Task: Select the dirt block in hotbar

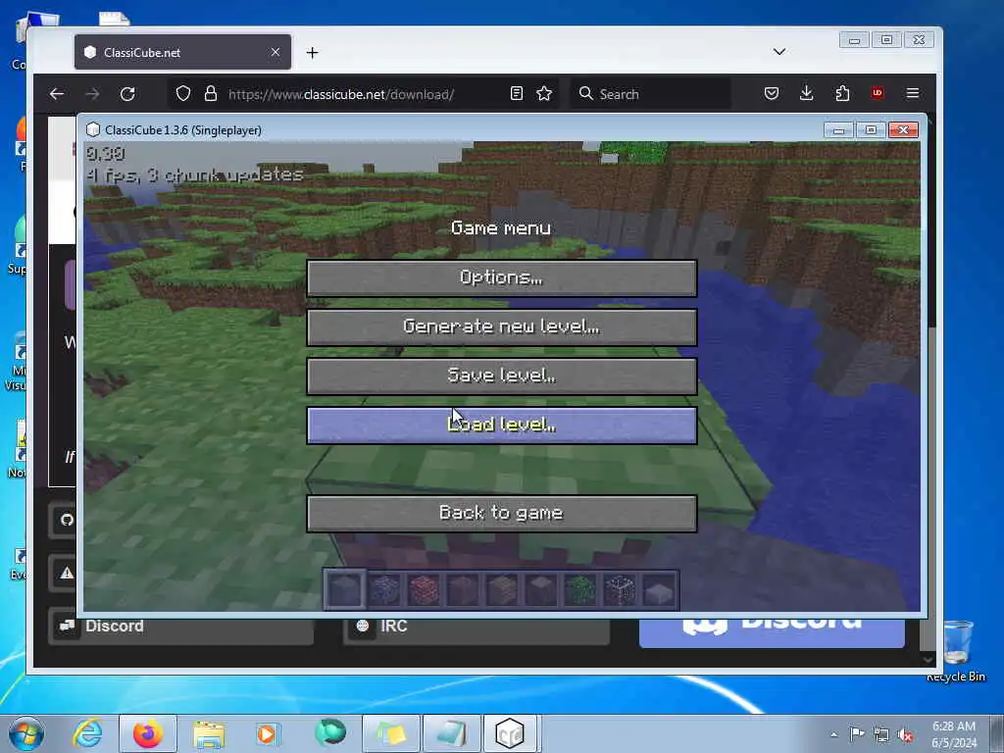Action: (463, 589)
